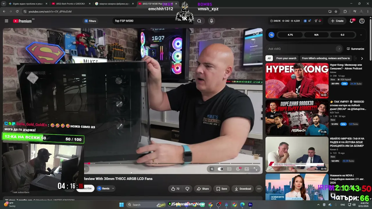Show more filter chips with arrow
The image size is (372, 209).
(x=362, y=58)
